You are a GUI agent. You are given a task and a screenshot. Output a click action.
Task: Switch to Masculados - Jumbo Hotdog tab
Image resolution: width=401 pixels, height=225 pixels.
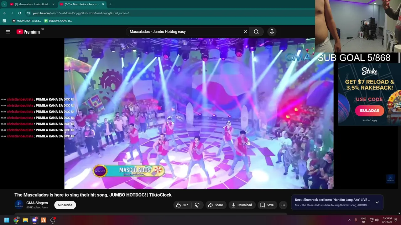(x=33, y=4)
